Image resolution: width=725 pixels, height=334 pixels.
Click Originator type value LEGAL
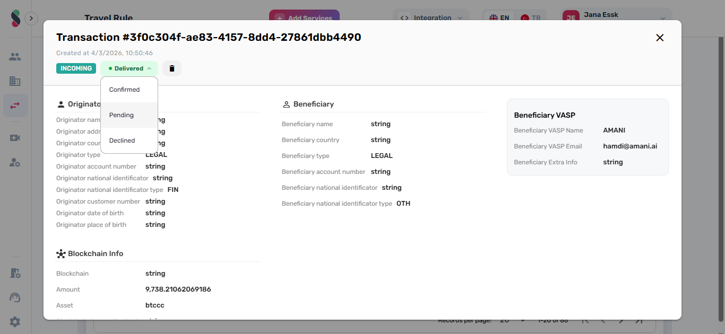156,155
